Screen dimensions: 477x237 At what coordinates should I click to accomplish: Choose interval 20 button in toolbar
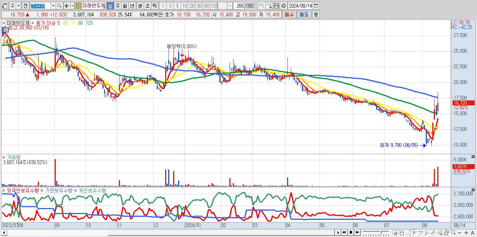(192, 6)
